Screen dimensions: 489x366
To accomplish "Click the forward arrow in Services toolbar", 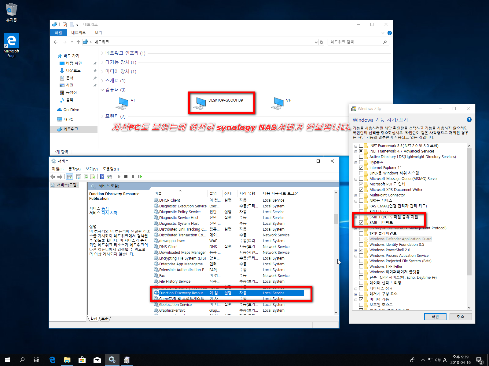I will 60,177.
